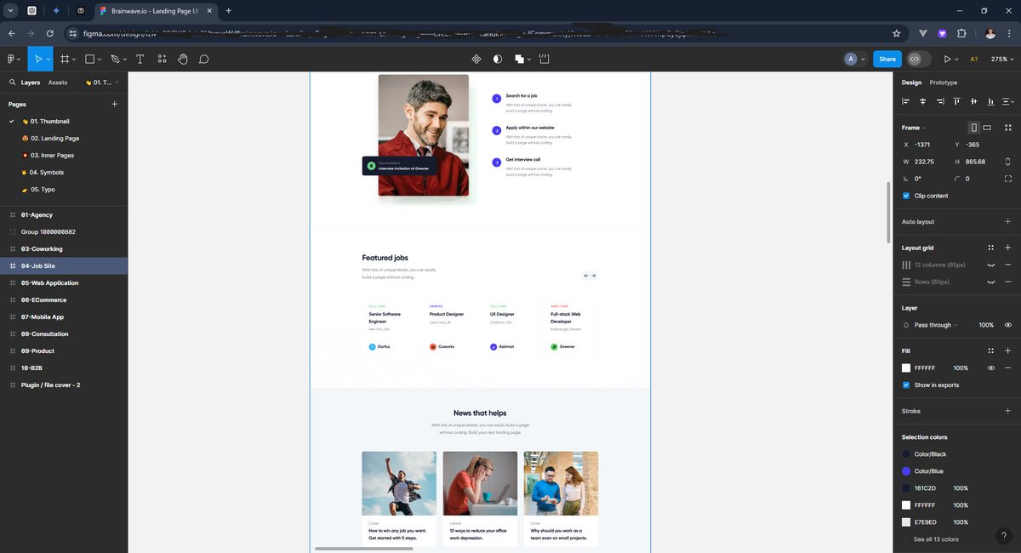Select the Frame tool
1021x553 pixels.
click(x=65, y=59)
